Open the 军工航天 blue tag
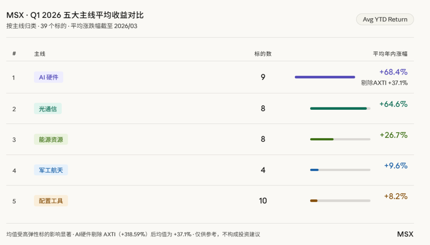Image resolution: width=430 pixels, height=245 pixels. click(51, 170)
